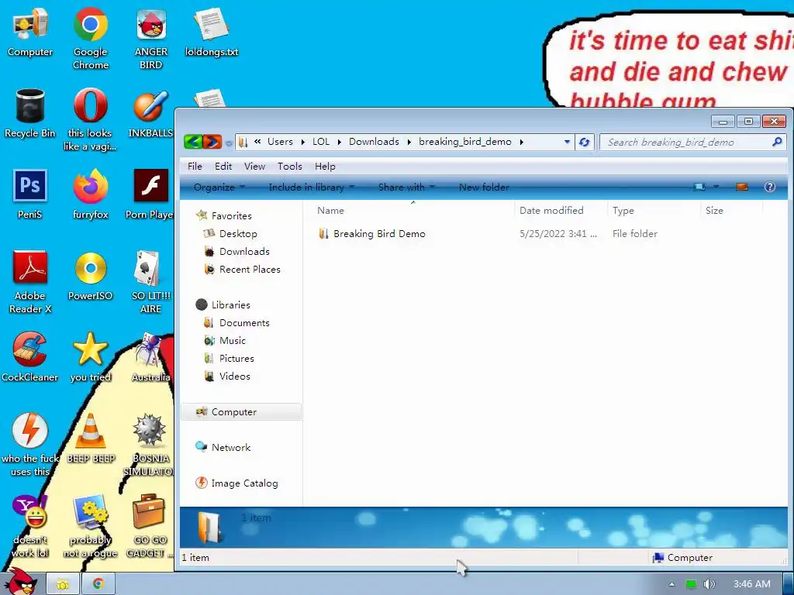The height and width of the screenshot is (595, 794).
Task: Open the Australia spider solitaire icon
Action: point(151,356)
